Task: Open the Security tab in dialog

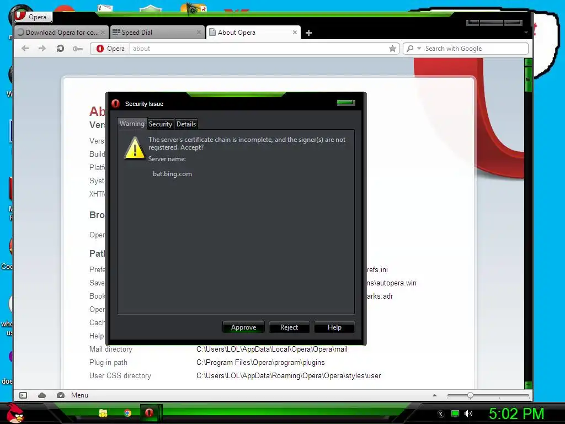Action: click(x=161, y=124)
